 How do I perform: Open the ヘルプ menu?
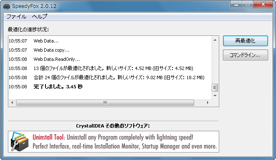[x=40, y=17]
